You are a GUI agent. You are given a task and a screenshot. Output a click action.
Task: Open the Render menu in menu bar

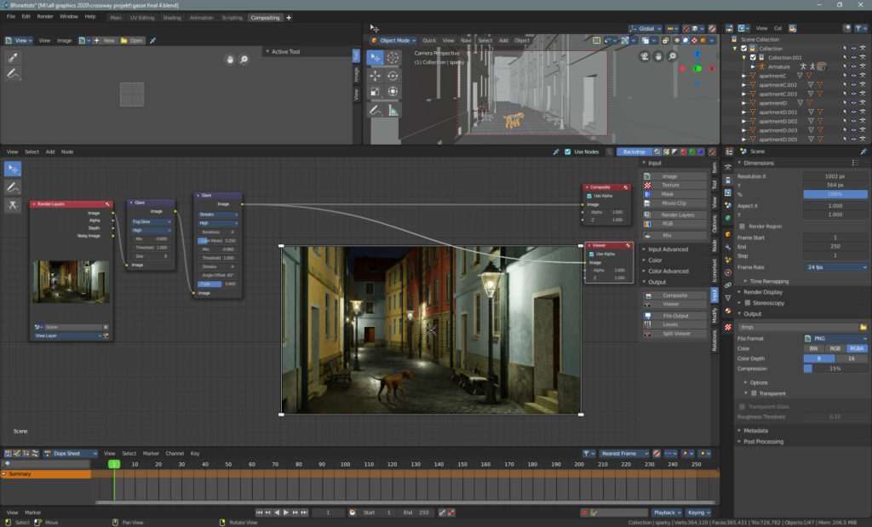pyautogui.click(x=45, y=16)
